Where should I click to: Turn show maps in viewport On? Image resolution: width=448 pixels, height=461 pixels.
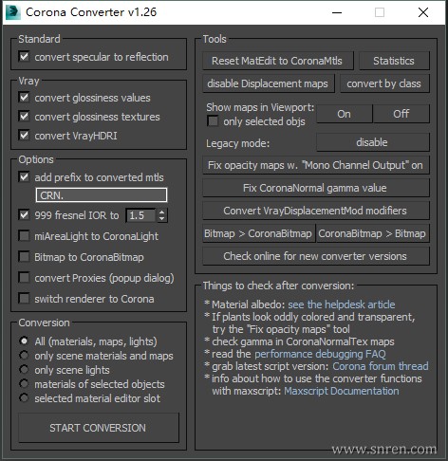tap(345, 114)
